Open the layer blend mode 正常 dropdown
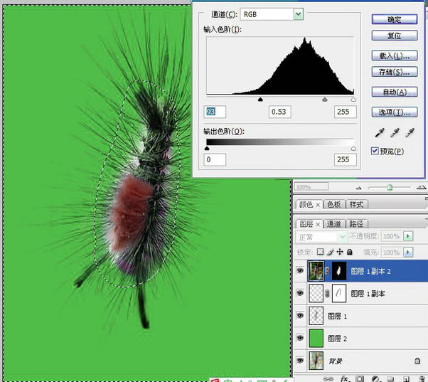The image size is (428, 382). tap(342, 236)
